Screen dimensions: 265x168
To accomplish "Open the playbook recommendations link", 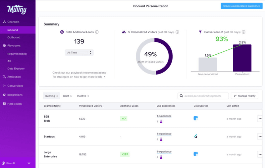I will (x=79, y=75).
